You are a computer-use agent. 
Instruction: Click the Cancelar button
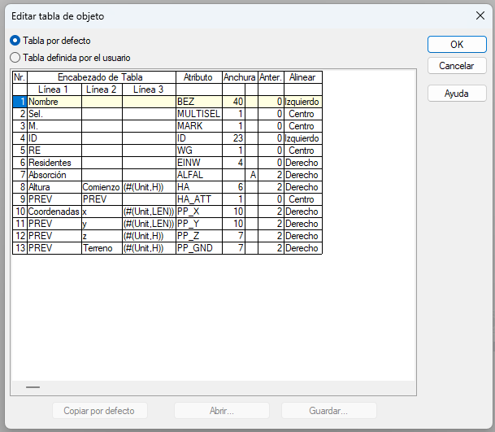coord(456,65)
